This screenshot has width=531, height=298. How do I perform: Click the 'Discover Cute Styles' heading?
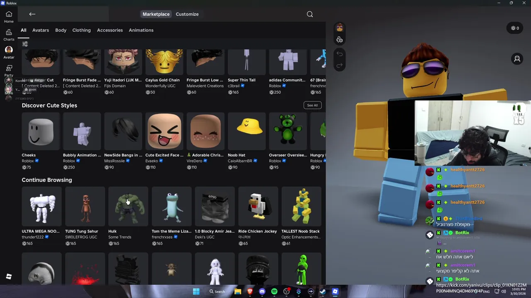tap(49, 106)
